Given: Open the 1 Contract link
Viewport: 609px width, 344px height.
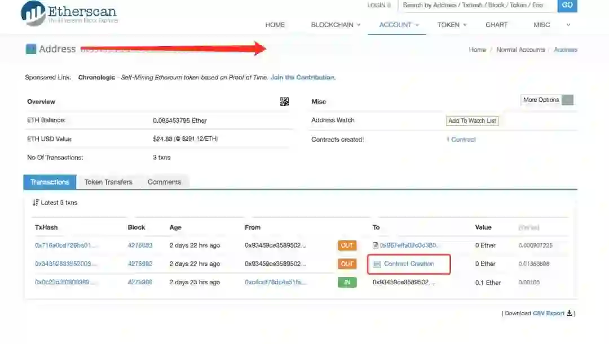Looking at the screenshot, I should point(461,140).
